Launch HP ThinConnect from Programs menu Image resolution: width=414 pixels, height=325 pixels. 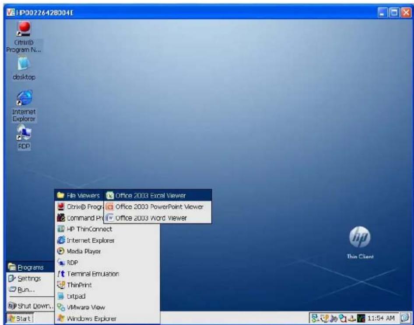coord(107,229)
